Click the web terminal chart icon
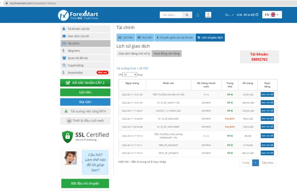The height and width of the screenshot is (196, 297). [x=69, y=121]
